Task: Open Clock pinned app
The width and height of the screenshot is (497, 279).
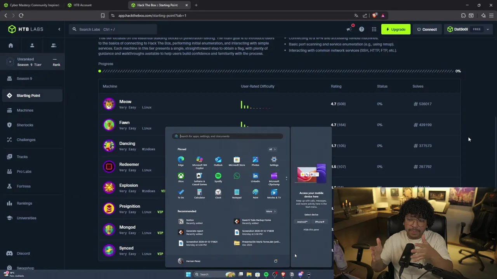Action: point(218,194)
